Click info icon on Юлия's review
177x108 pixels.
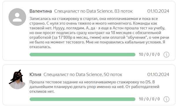[166, 99]
